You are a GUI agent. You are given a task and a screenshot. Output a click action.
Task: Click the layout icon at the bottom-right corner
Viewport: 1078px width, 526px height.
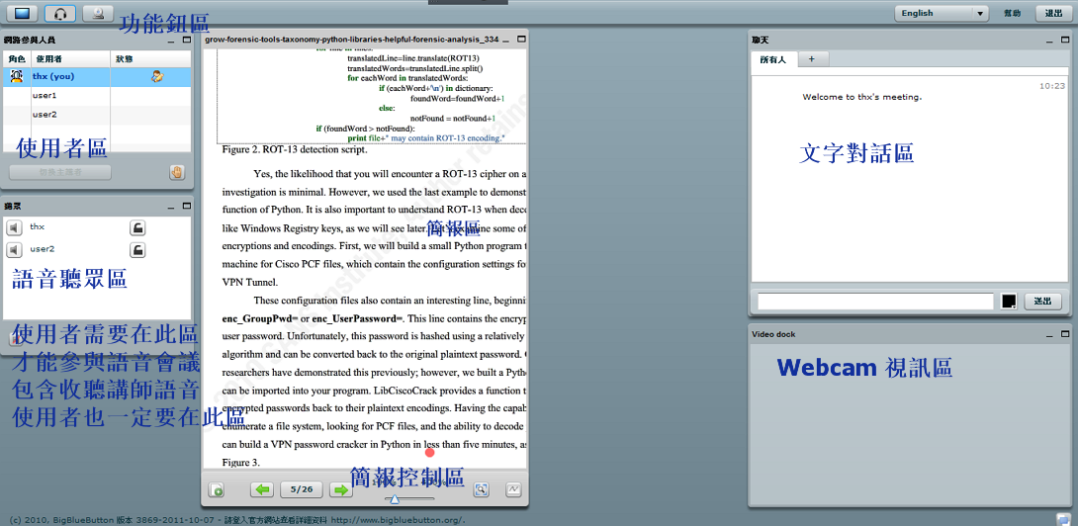(x=1061, y=518)
